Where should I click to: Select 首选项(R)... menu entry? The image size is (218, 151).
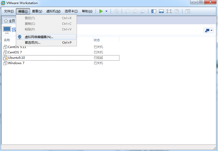pos(46,43)
